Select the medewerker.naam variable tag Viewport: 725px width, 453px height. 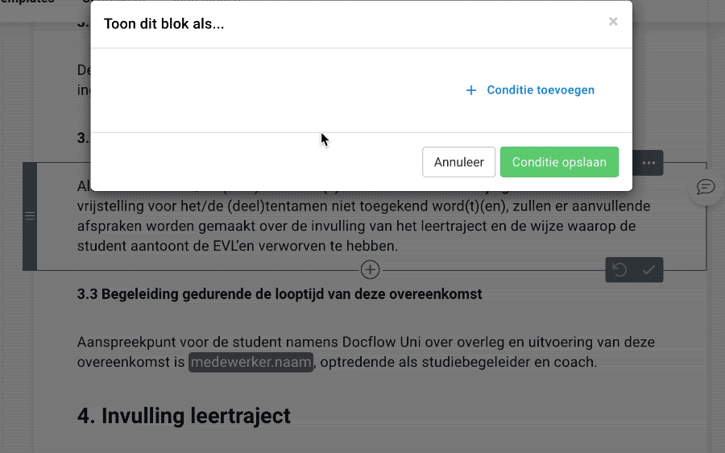251,362
